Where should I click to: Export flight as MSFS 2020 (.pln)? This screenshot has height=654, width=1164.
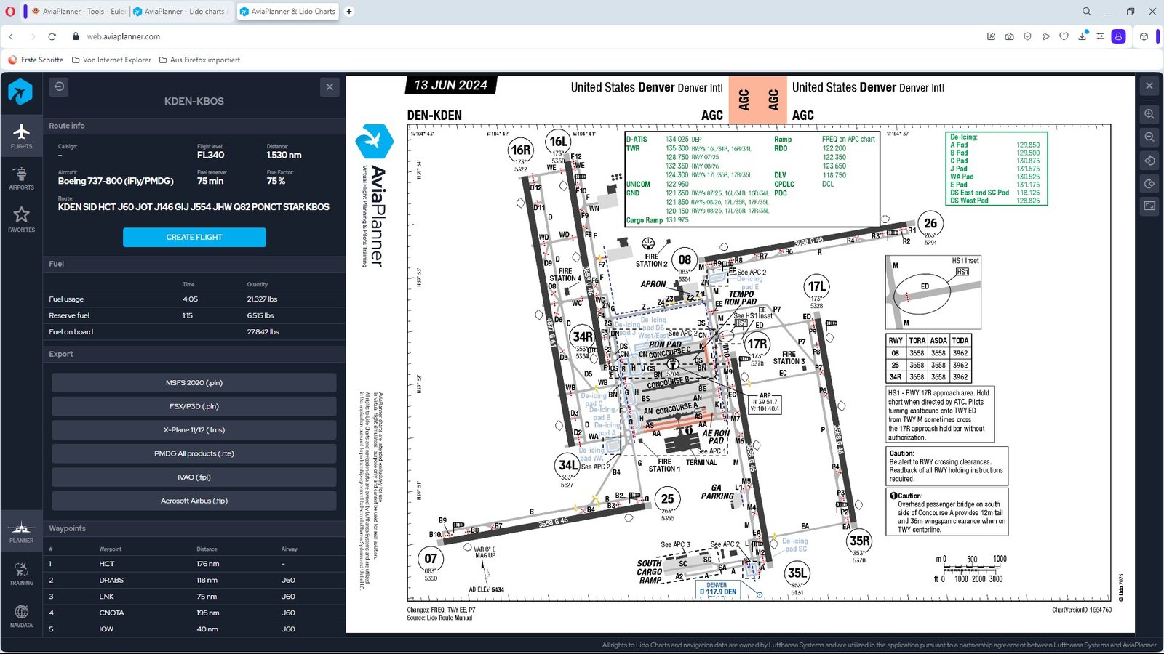coord(194,383)
